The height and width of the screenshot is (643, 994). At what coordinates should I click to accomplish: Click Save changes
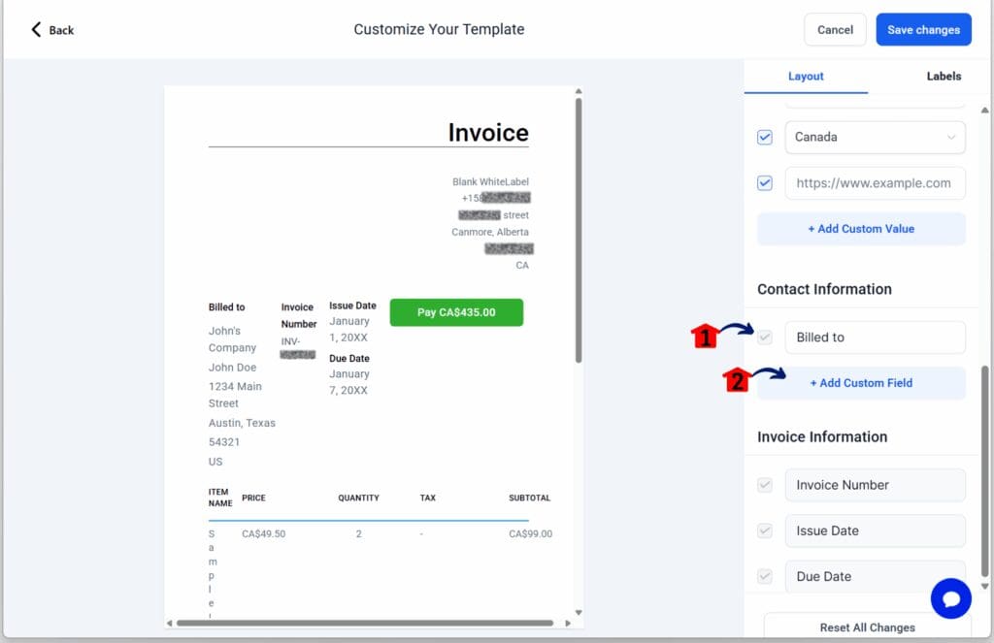(923, 29)
